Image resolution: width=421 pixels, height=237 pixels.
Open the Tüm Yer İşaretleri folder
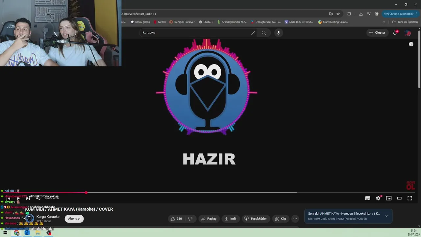405,22
